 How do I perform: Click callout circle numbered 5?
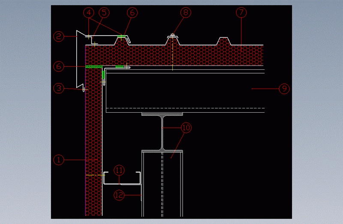click(x=103, y=12)
